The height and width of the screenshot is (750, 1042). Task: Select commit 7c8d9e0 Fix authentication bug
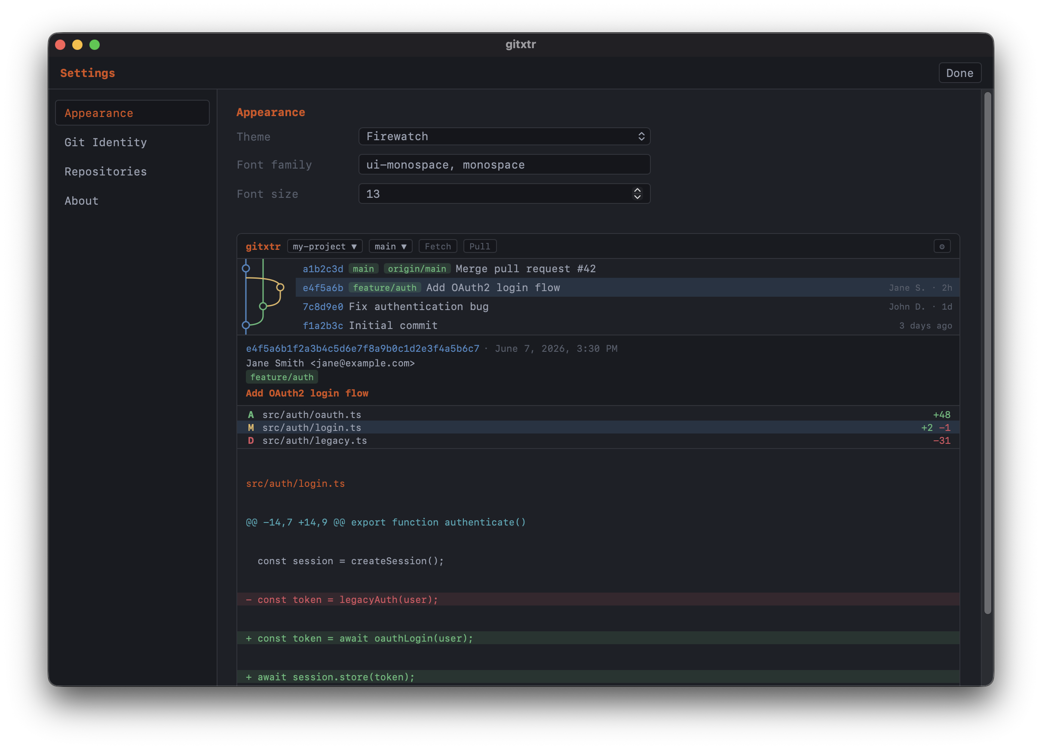point(628,307)
